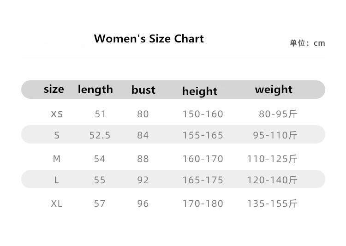Click the unit label showing cm

point(307,43)
